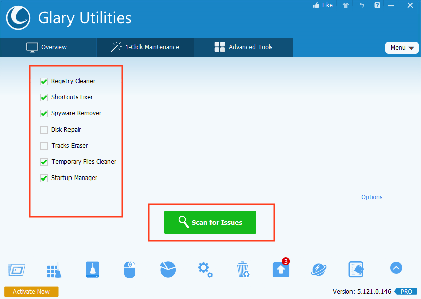Click the PRO badge in status bar

tap(406, 292)
